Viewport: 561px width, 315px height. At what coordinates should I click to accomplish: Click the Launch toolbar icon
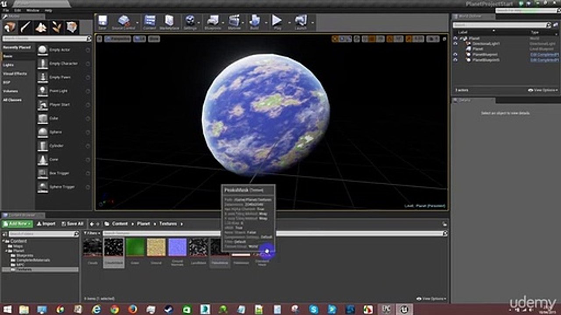(301, 22)
